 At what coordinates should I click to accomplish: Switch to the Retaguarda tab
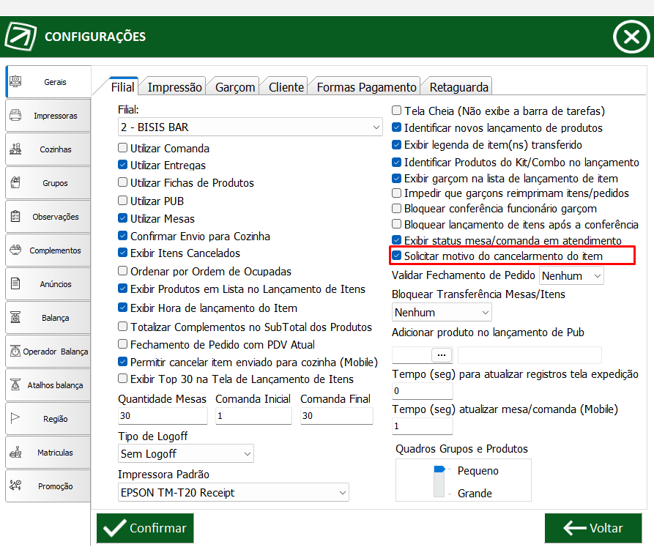[x=458, y=86]
